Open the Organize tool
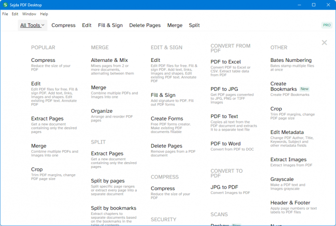This screenshot has width=336, height=226. click(x=102, y=111)
